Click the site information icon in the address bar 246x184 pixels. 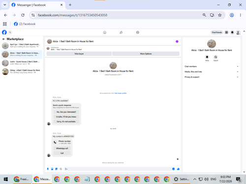click(33, 15)
